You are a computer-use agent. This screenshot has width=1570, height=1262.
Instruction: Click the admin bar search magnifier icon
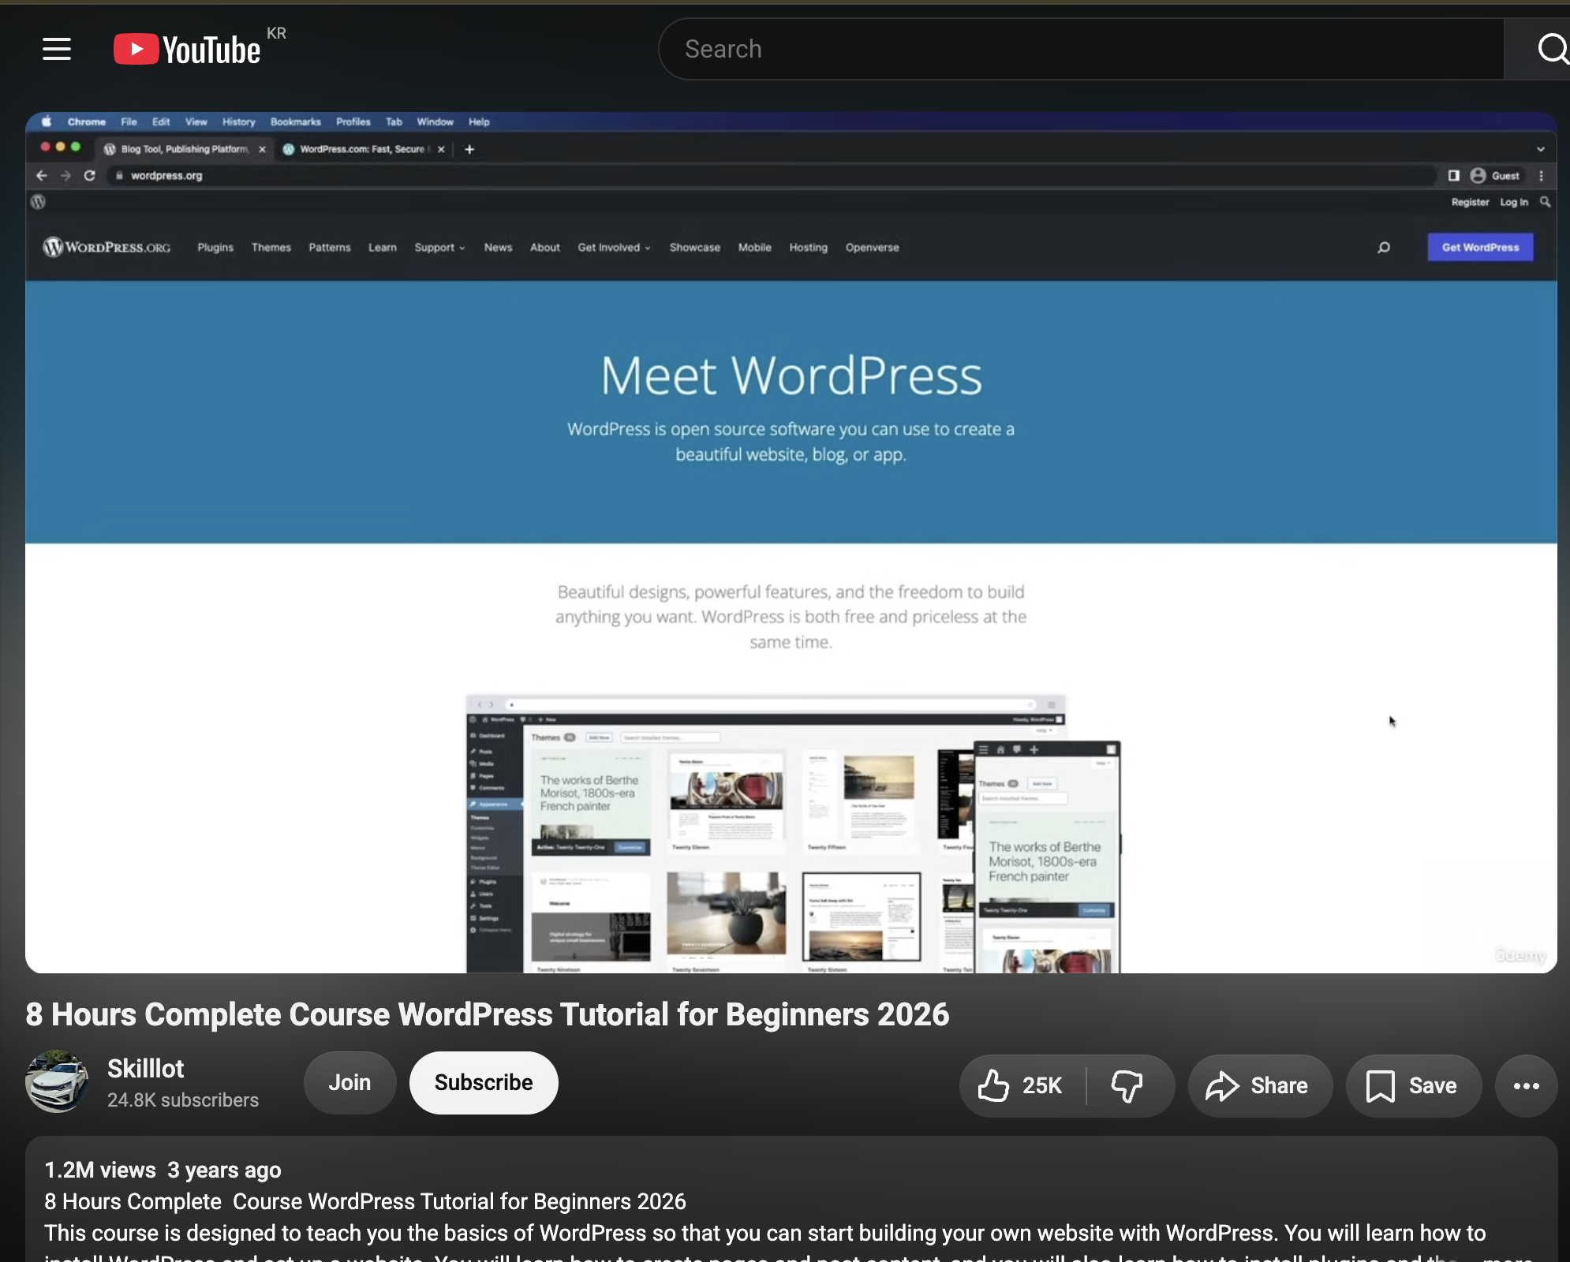[1545, 202]
